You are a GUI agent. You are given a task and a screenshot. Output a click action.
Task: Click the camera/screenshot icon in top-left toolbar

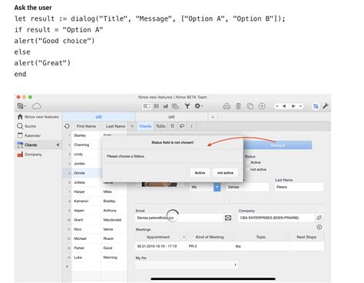point(21,106)
